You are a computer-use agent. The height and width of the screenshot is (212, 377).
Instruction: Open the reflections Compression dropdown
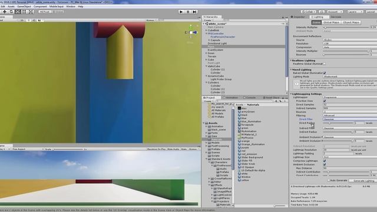[x=350, y=47]
